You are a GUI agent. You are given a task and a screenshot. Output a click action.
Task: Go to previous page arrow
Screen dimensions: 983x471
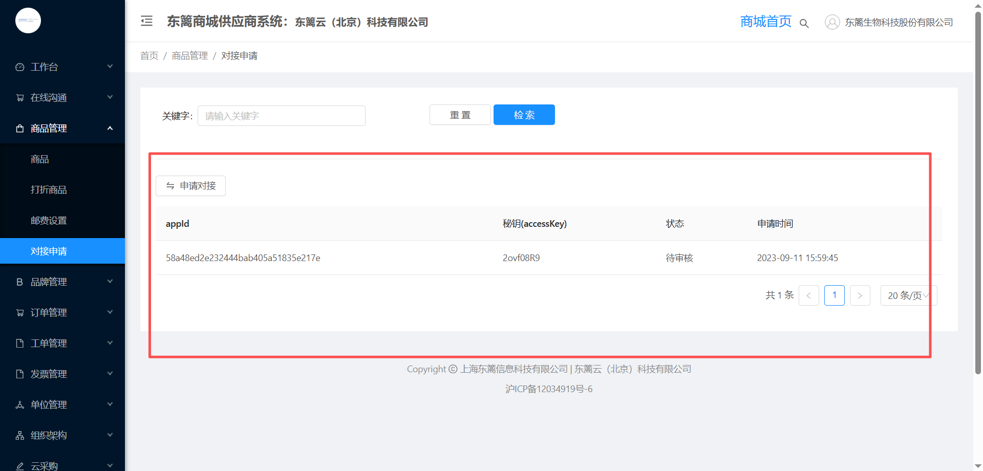click(x=809, y=295)
